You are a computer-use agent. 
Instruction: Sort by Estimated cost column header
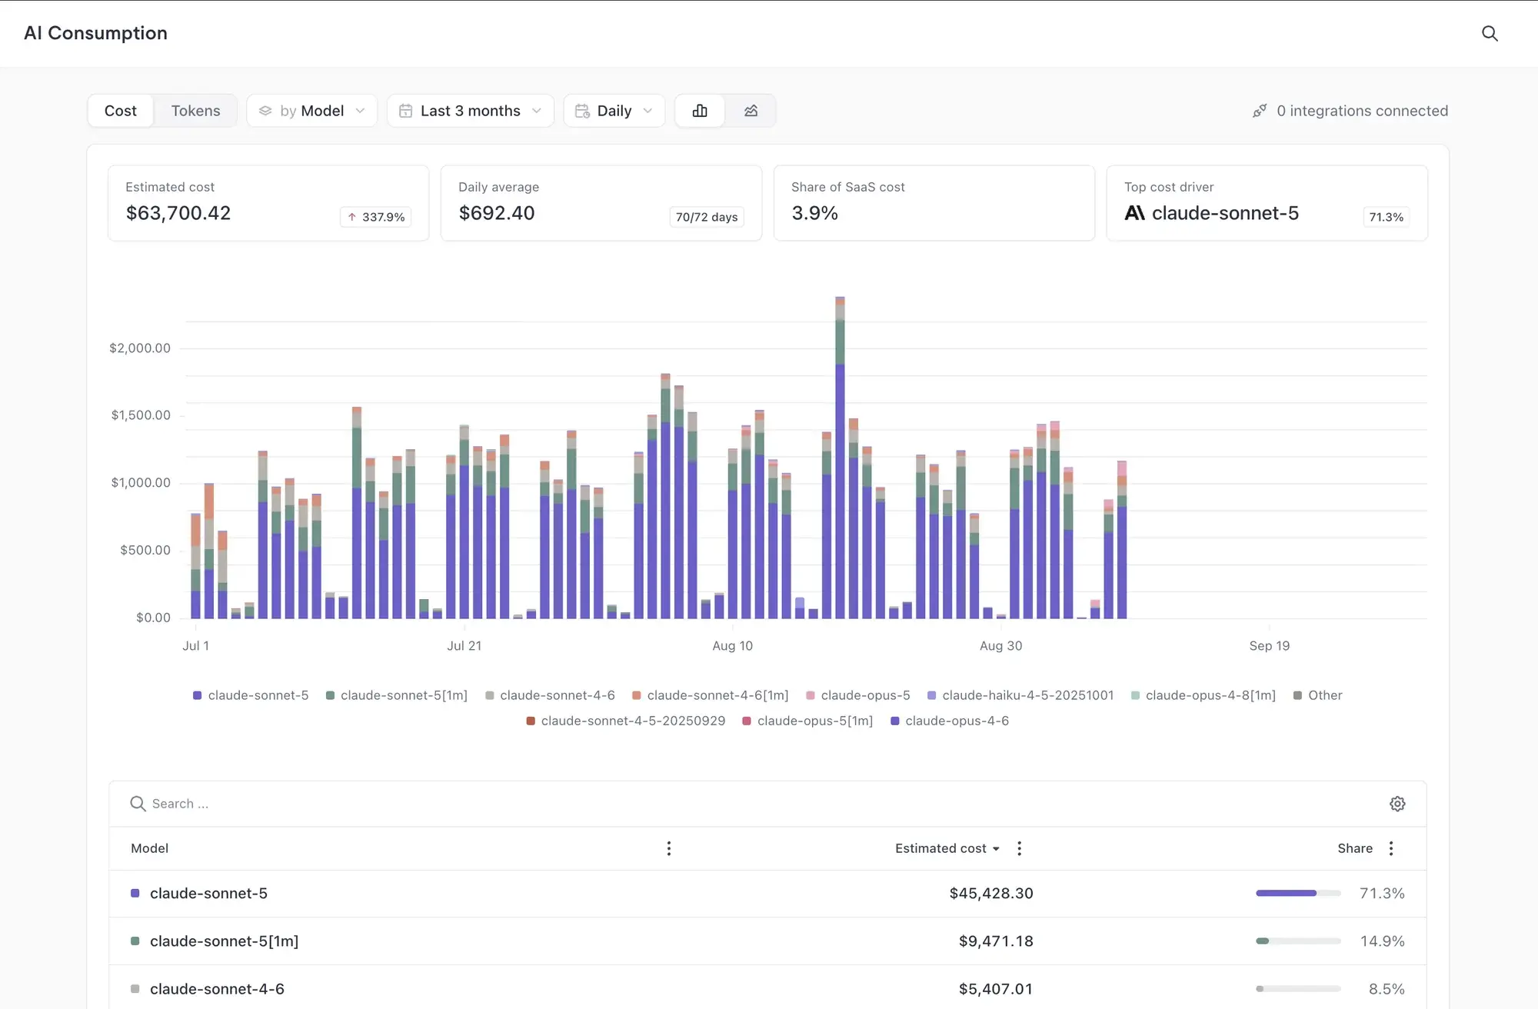pyautogui.click(x=947, y=848)
